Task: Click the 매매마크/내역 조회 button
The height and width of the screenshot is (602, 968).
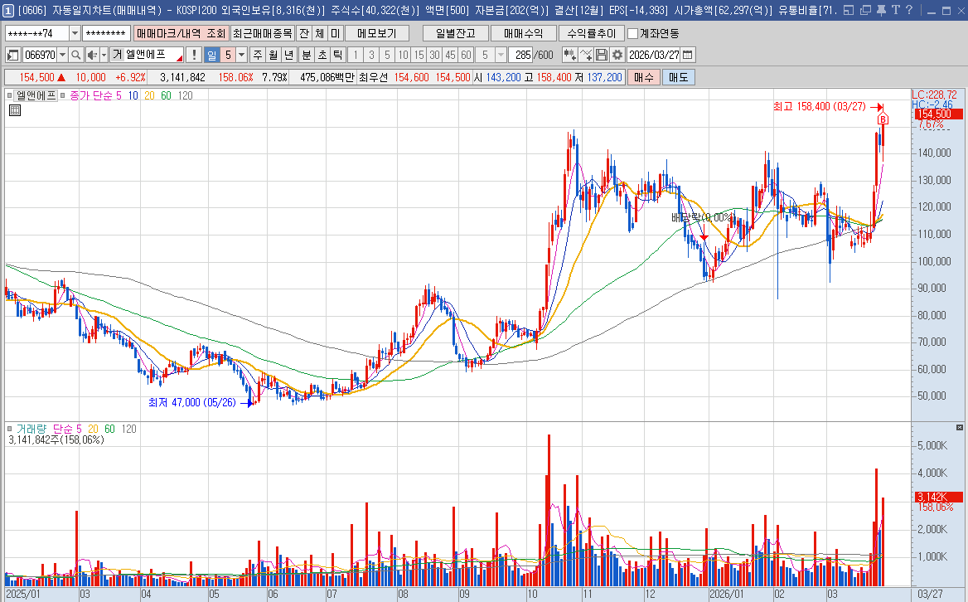Action: [181, 33]
